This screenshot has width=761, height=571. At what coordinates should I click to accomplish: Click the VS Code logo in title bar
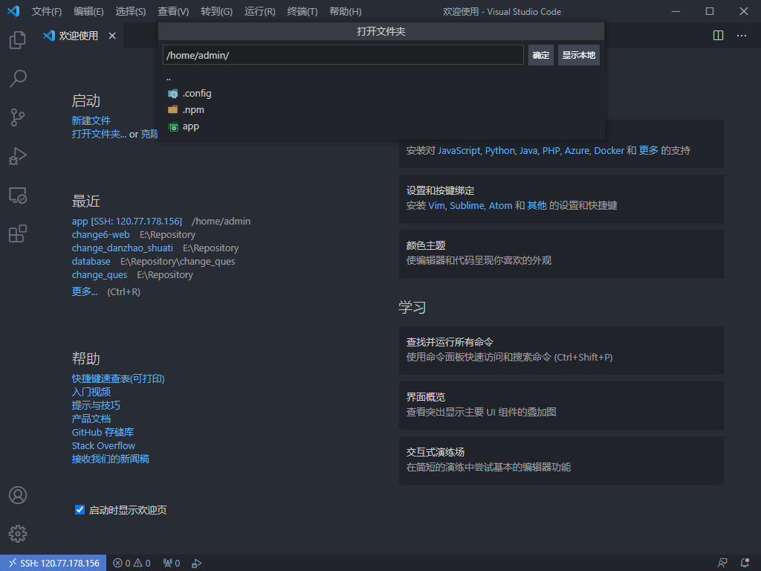(13, 11)
